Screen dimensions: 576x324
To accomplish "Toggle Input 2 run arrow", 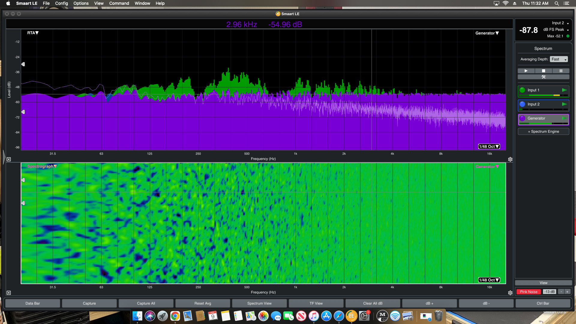I will 564,104.
